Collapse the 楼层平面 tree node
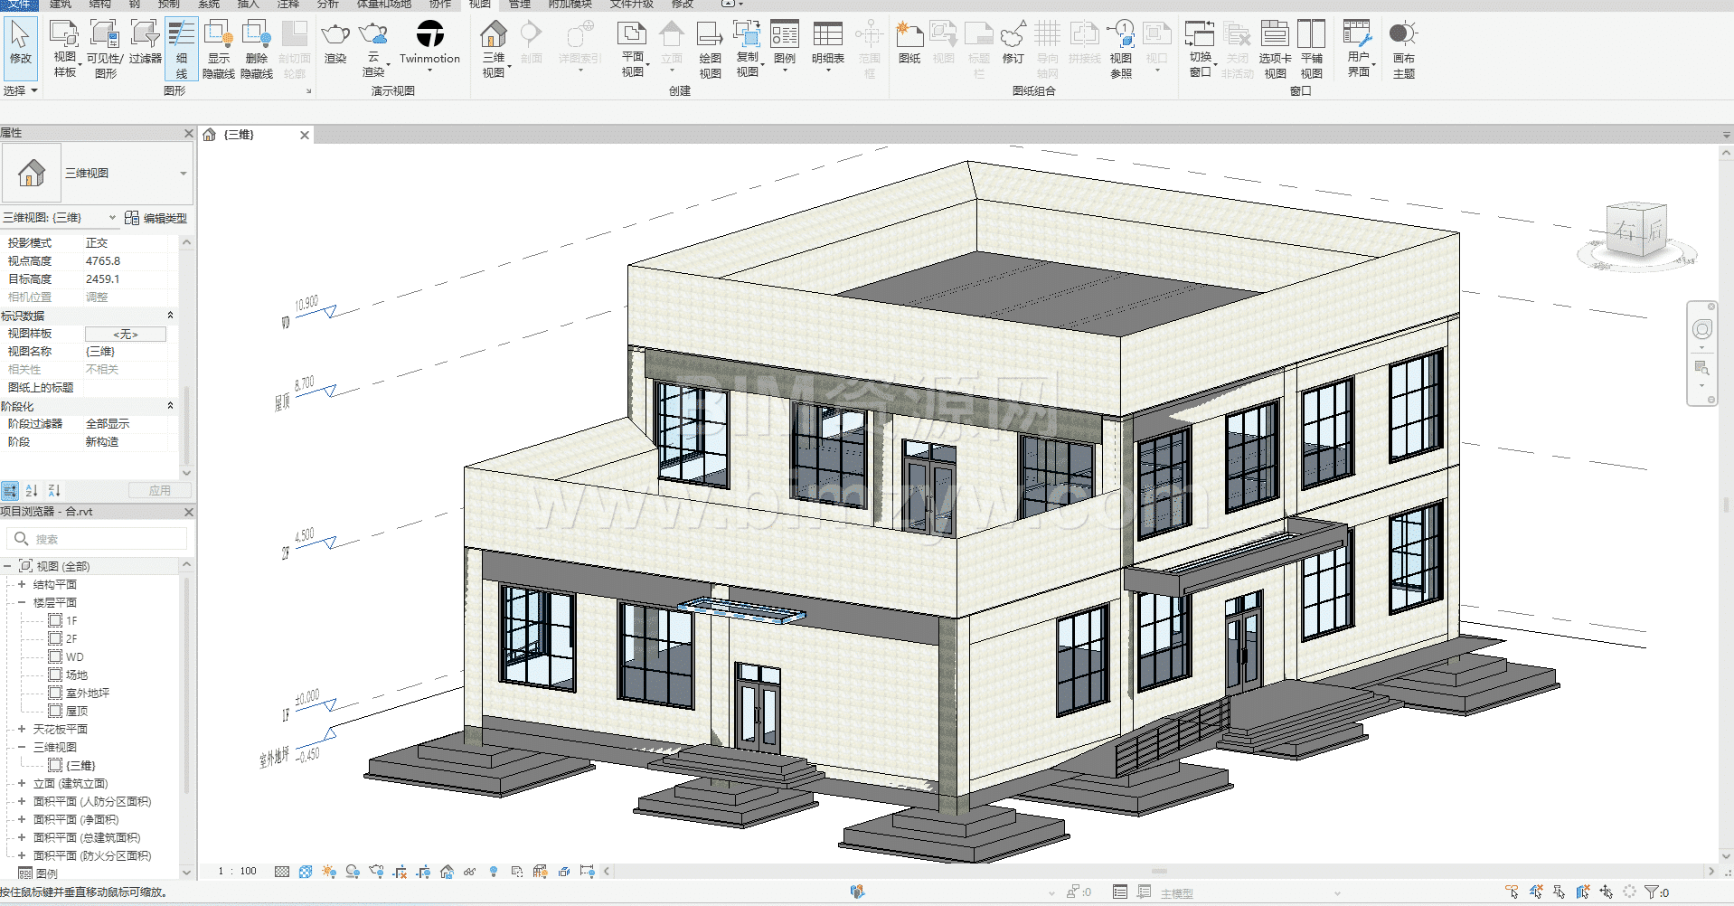The width and height of the screenshot is (1734, 906). coord(22,602)
